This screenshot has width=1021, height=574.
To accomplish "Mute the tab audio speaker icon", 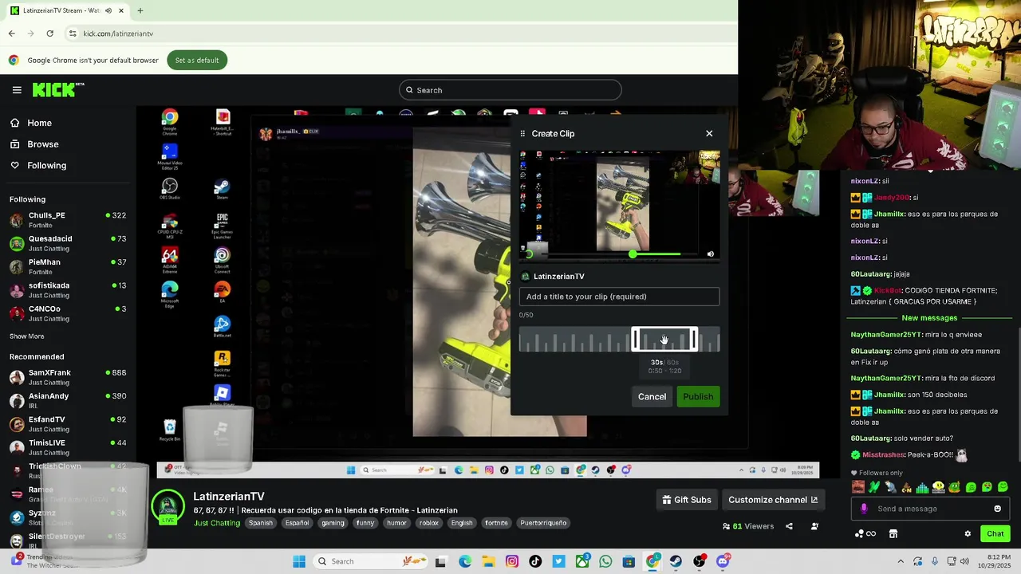I will click(108, 10).
